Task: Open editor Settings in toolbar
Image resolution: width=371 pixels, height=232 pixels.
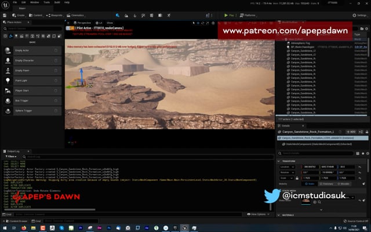Action: [x=359, y=16]
